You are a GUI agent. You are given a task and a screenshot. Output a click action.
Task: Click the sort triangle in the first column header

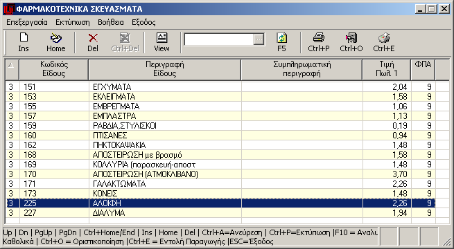(x=11, y=66)
